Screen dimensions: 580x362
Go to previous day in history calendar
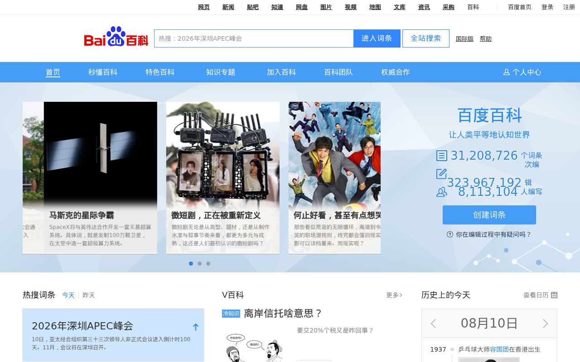(433, 324)
